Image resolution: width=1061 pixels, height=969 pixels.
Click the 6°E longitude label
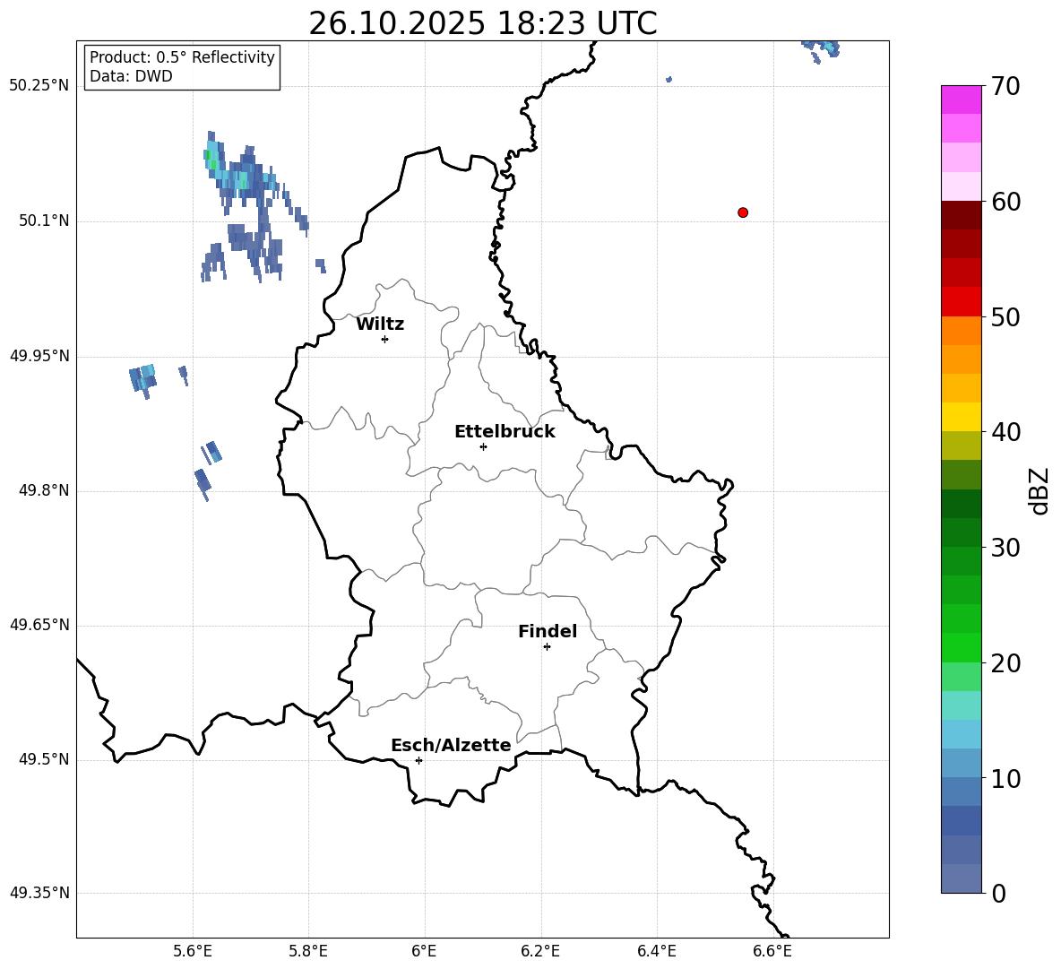point(424,951)
